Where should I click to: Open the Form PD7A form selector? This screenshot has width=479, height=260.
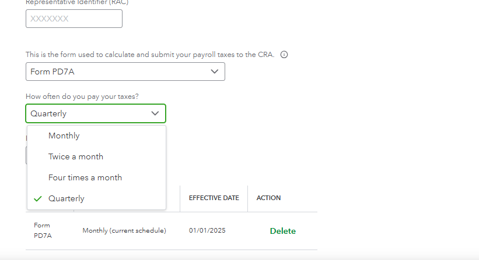(125, 72)
